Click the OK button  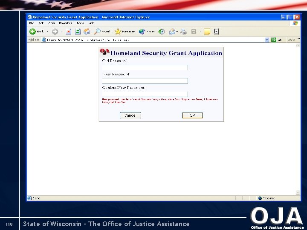pos(192,115)
